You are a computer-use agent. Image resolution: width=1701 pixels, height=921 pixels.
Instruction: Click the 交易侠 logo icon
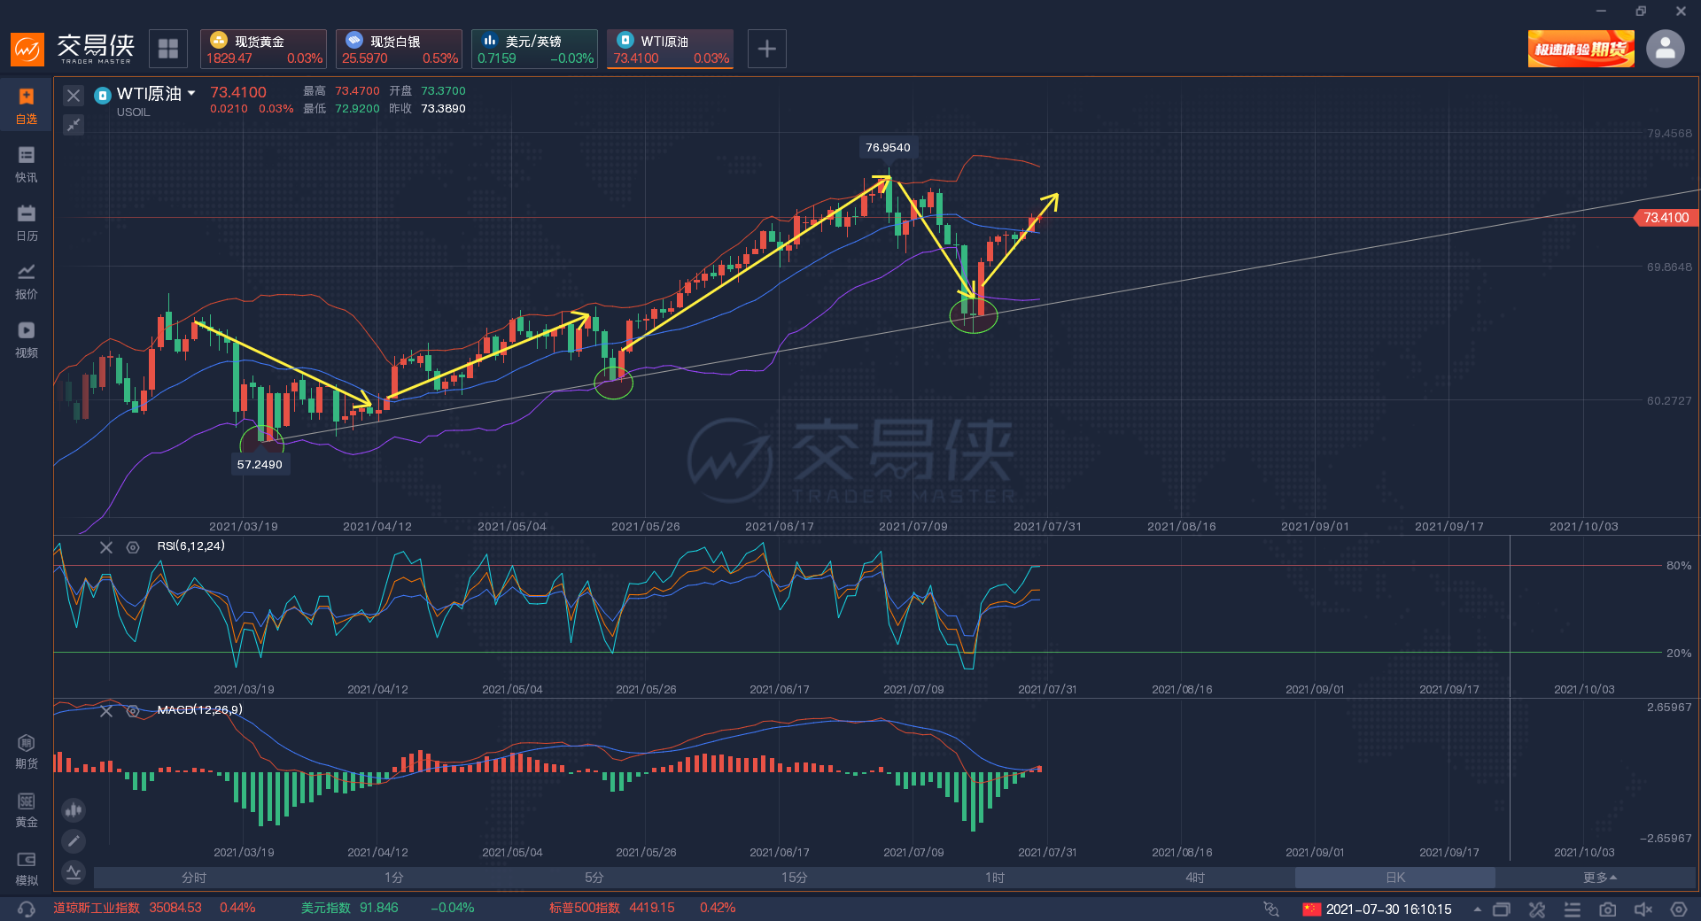coord(27,49)
